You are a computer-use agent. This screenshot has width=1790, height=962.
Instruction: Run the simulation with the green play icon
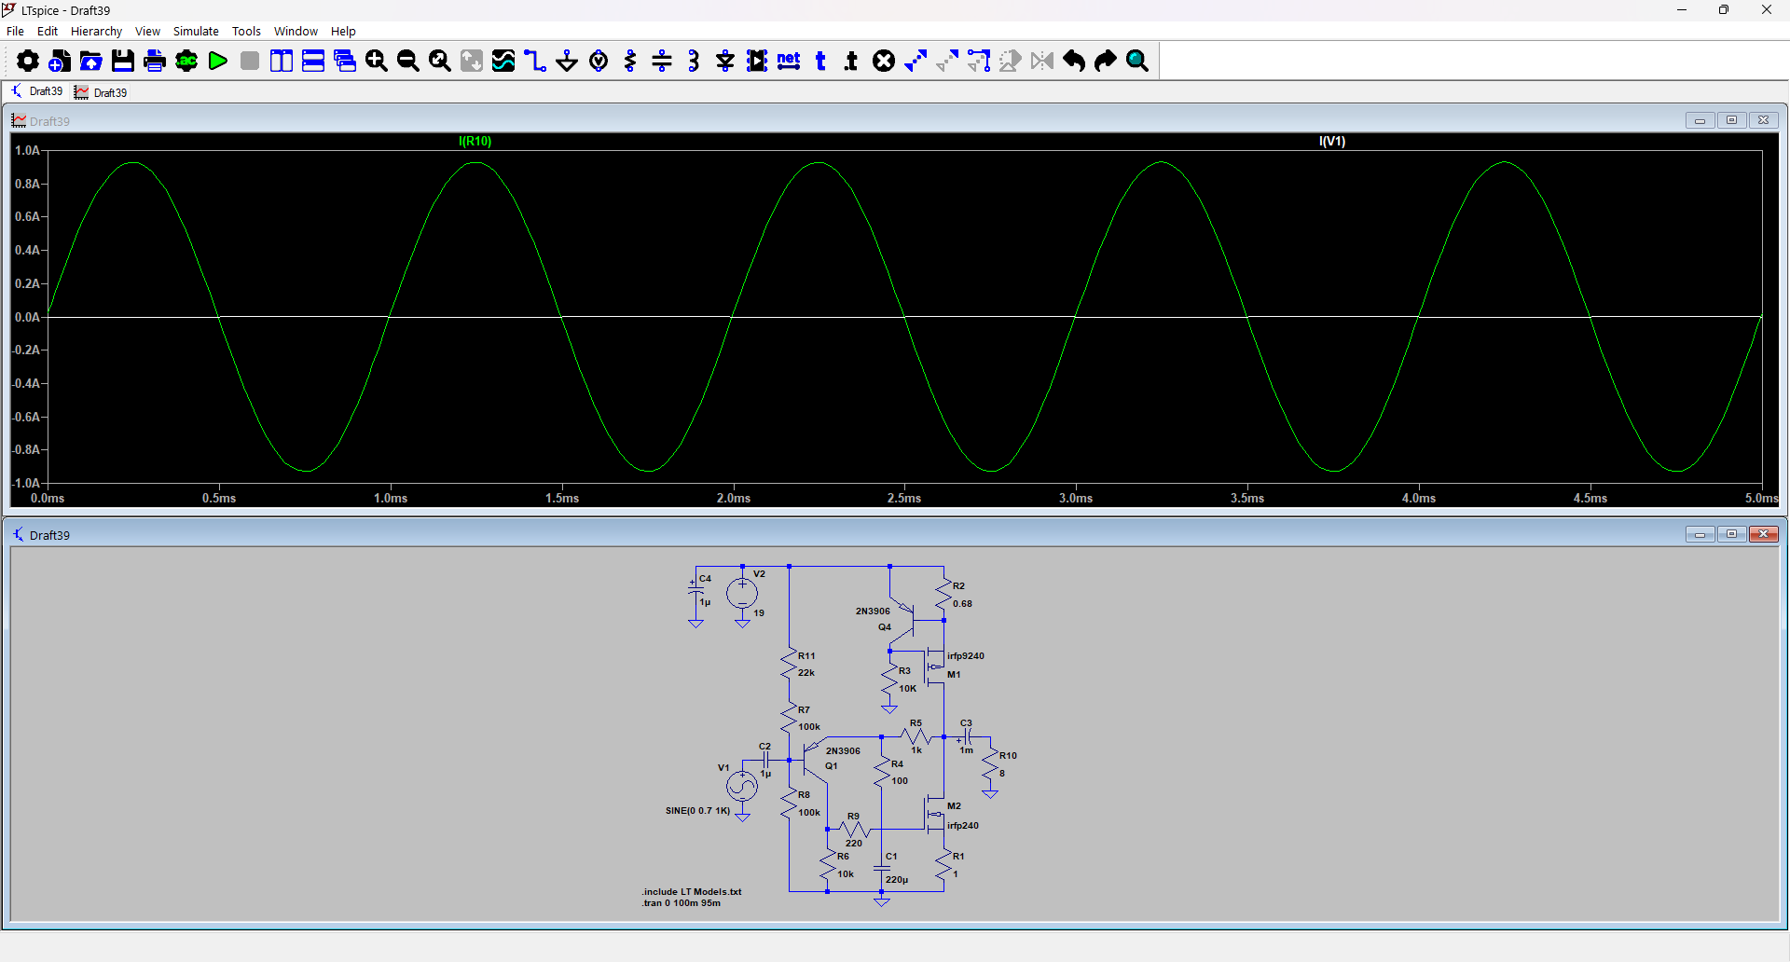coord(218,62)
